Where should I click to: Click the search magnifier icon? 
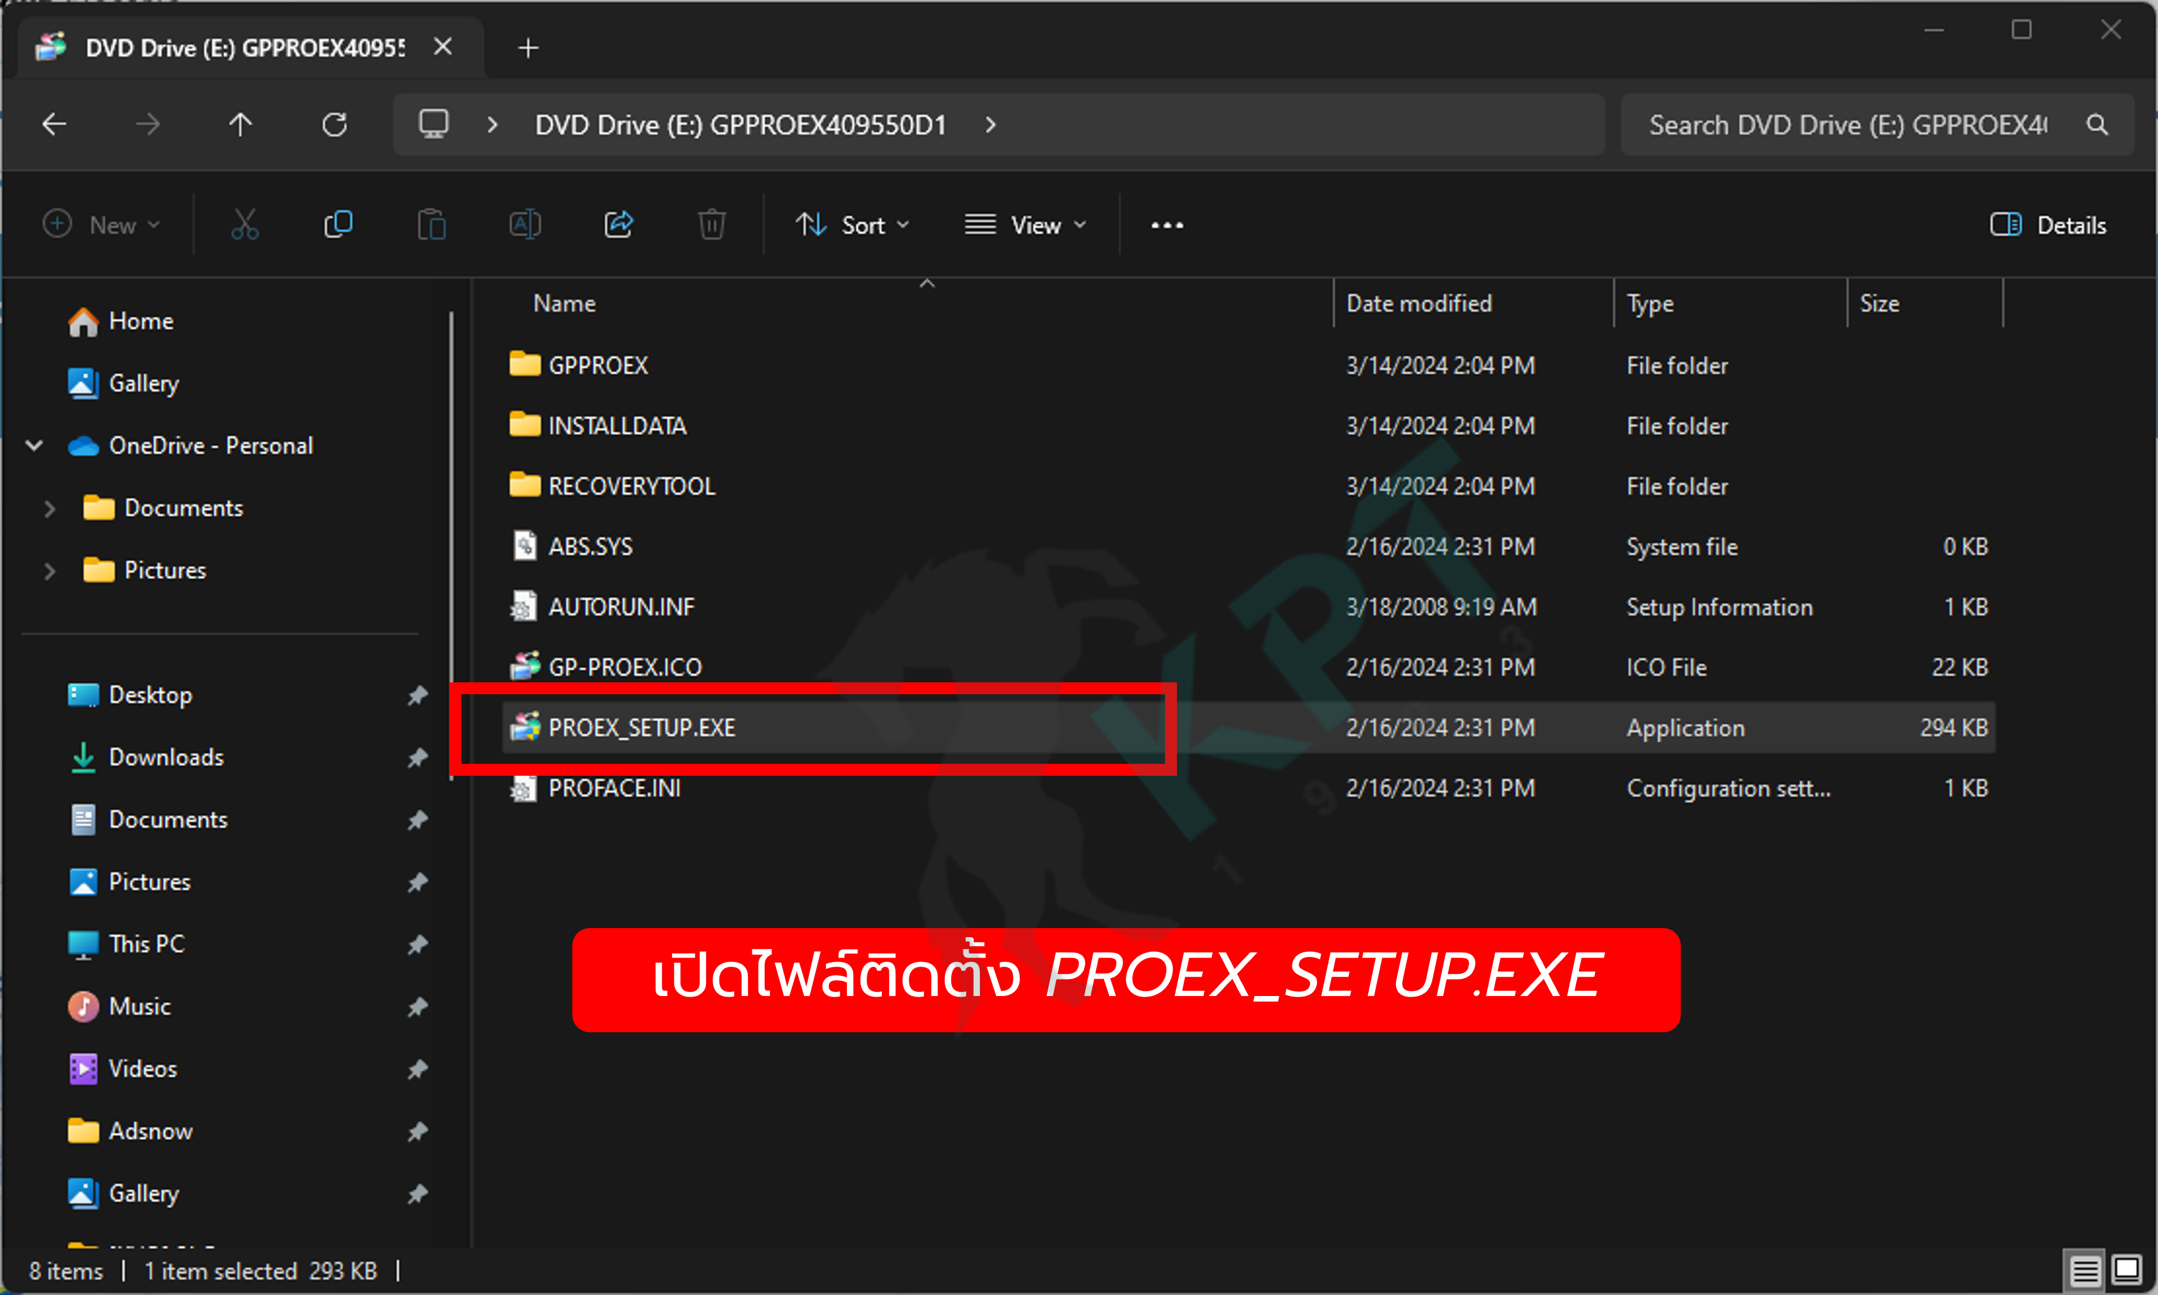tap(2097, 125)
